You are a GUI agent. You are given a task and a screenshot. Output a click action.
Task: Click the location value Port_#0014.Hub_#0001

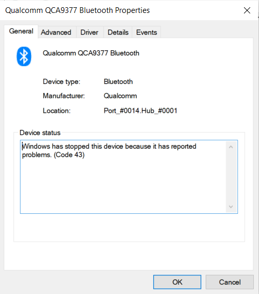[140, 111]
